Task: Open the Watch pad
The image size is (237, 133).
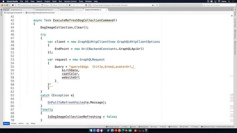Action: point(163,127)
